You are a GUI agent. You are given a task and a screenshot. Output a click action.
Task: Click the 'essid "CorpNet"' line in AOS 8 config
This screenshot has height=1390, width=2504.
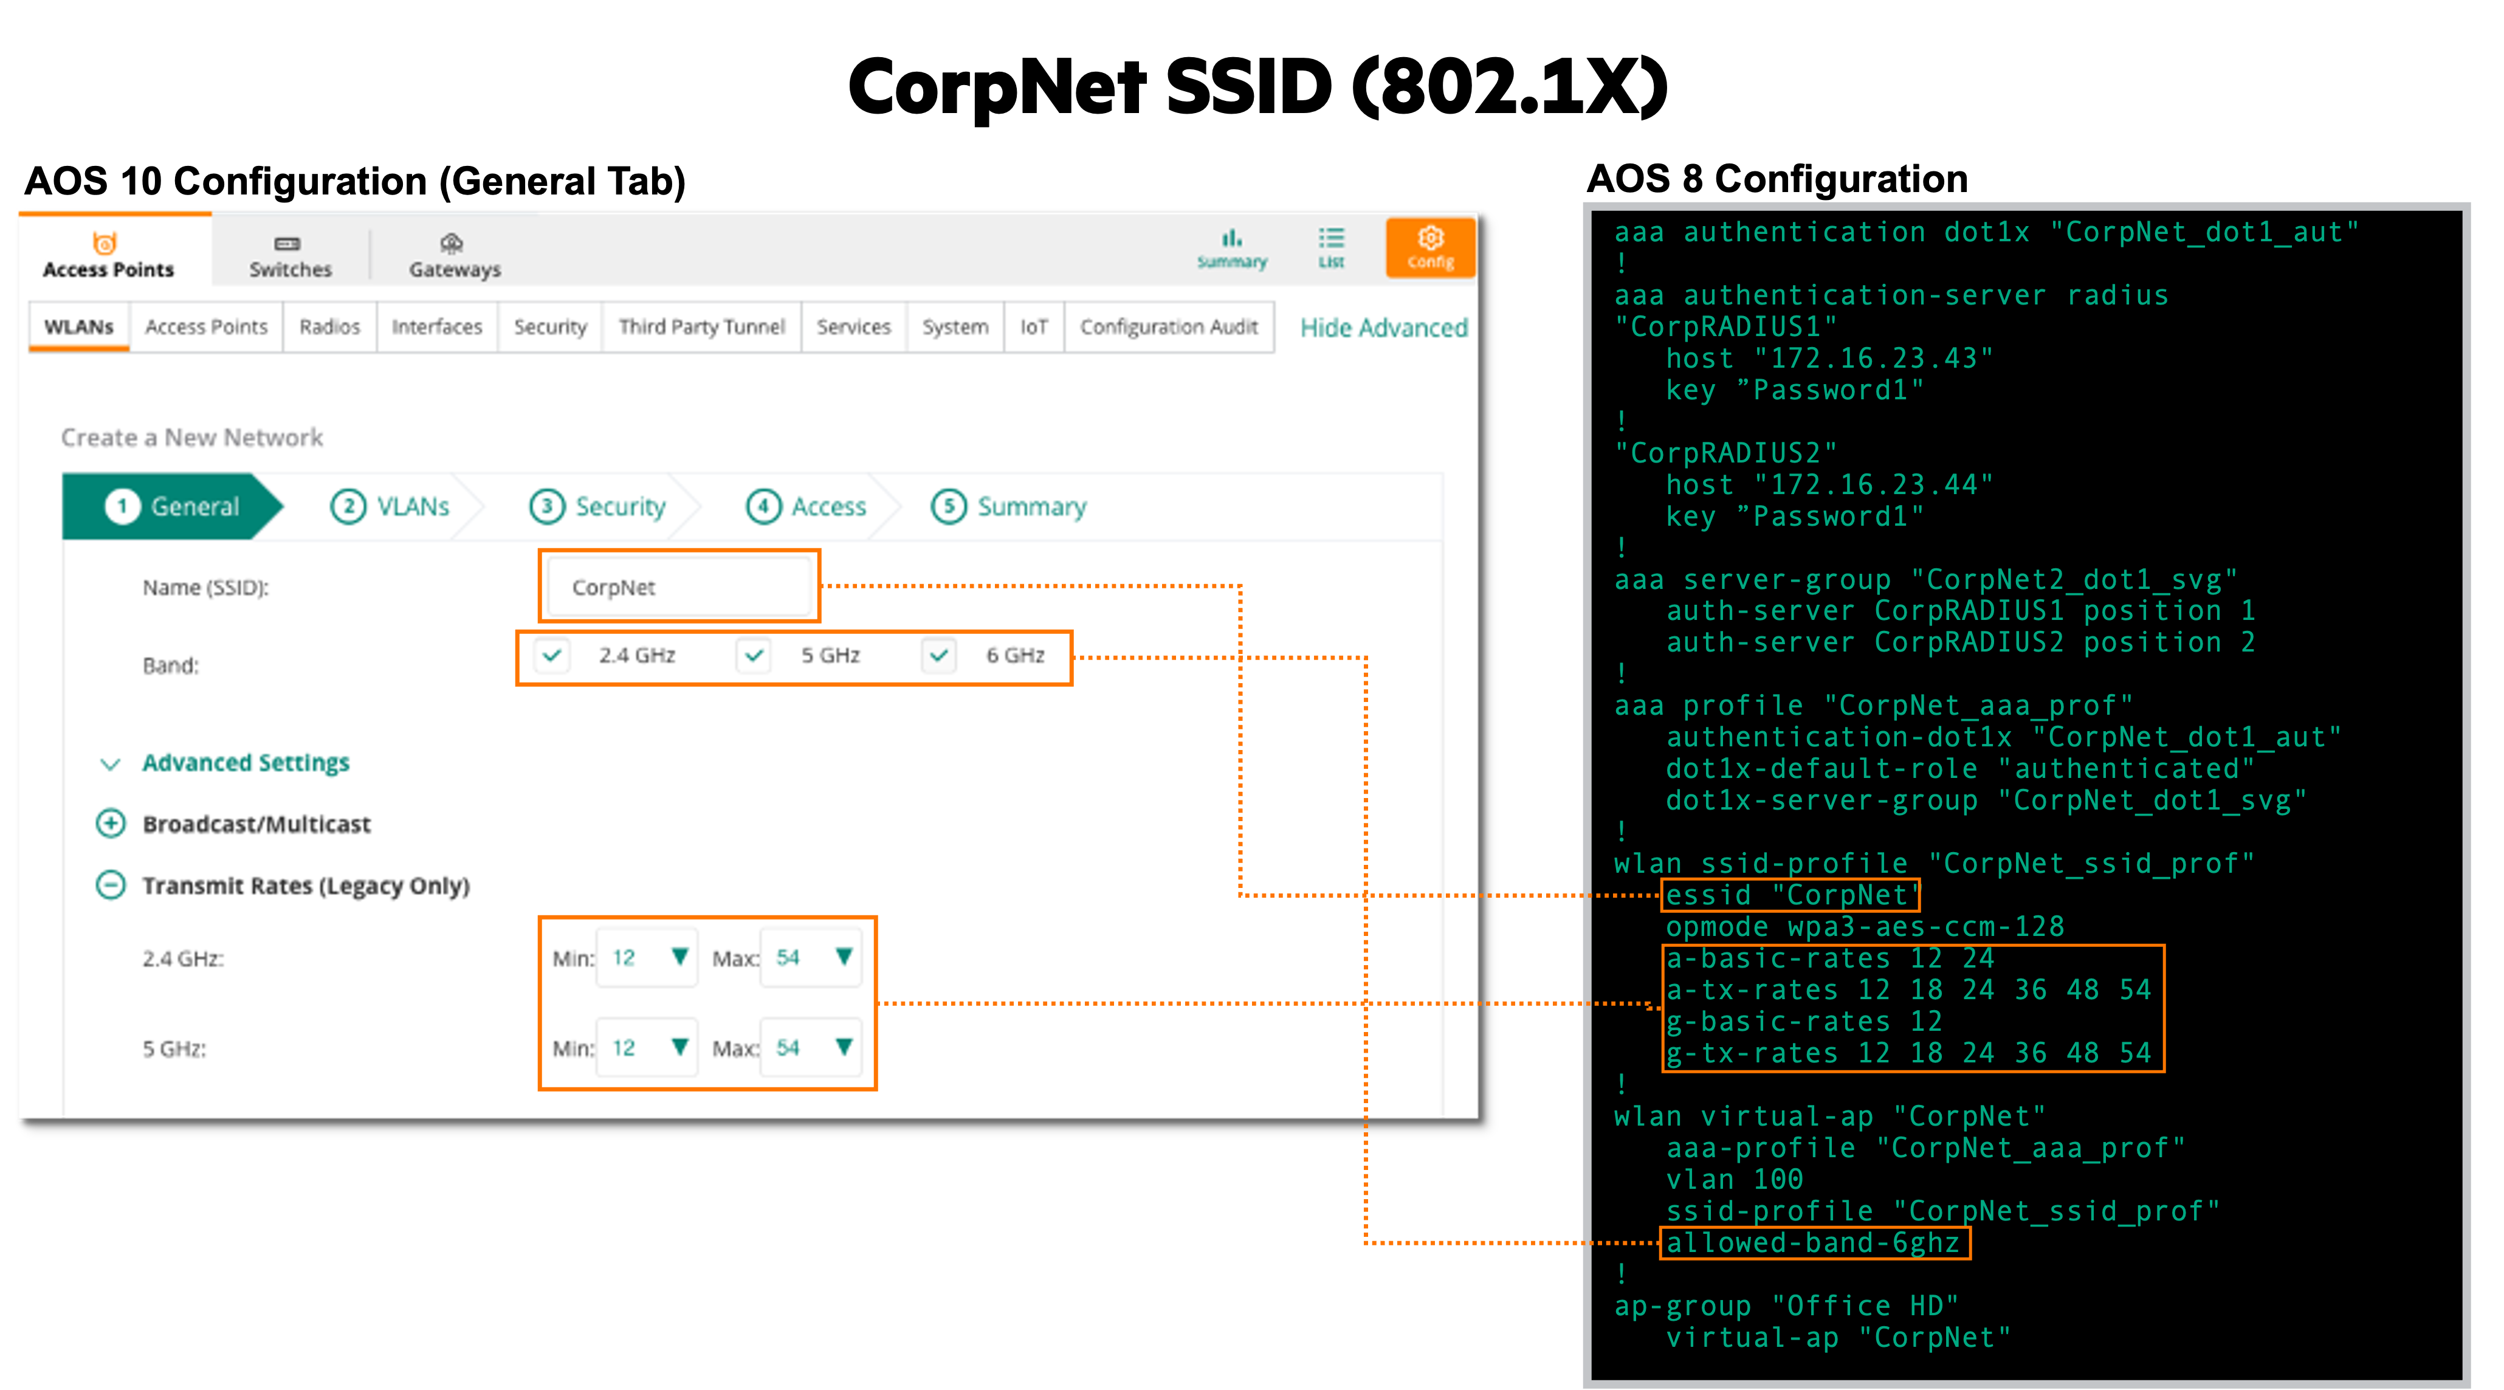click(1792, 894)
